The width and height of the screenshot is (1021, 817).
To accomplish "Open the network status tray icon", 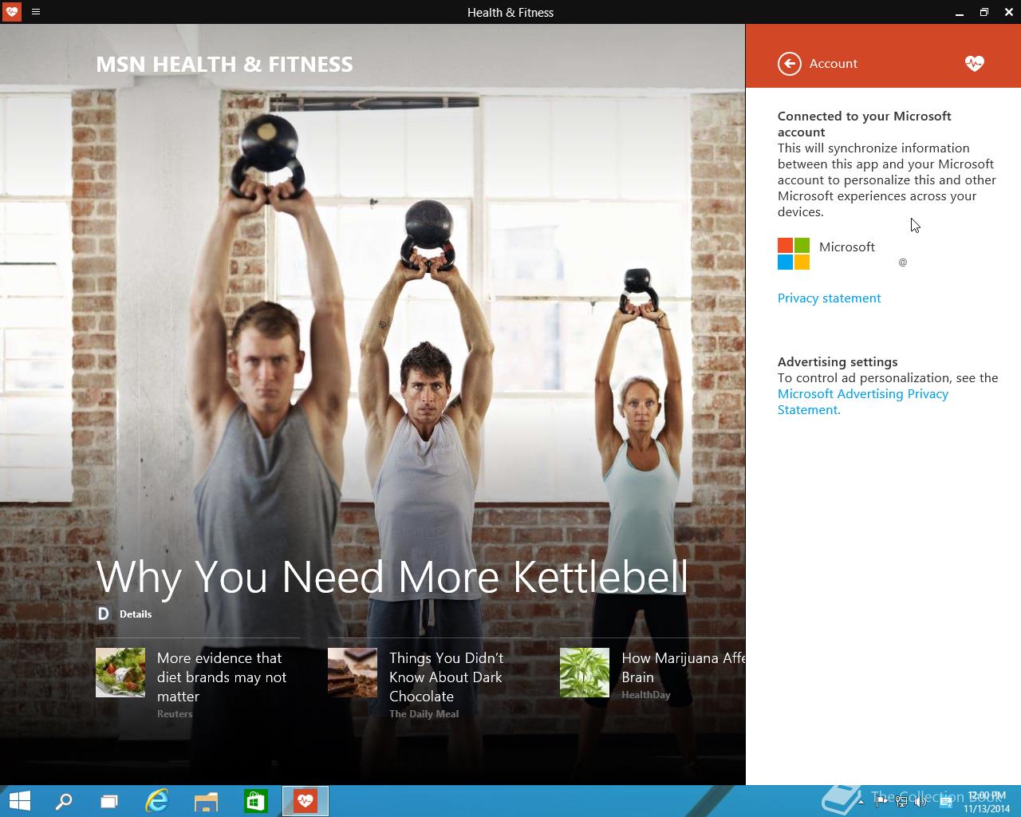I will (901, 802).
